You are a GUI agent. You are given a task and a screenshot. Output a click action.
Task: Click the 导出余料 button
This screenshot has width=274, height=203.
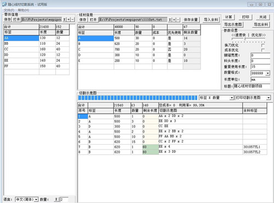point(261,25)
